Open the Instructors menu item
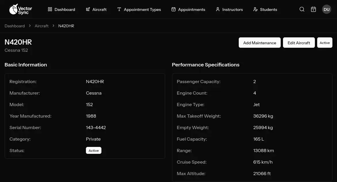 click(x=232, y=9)
